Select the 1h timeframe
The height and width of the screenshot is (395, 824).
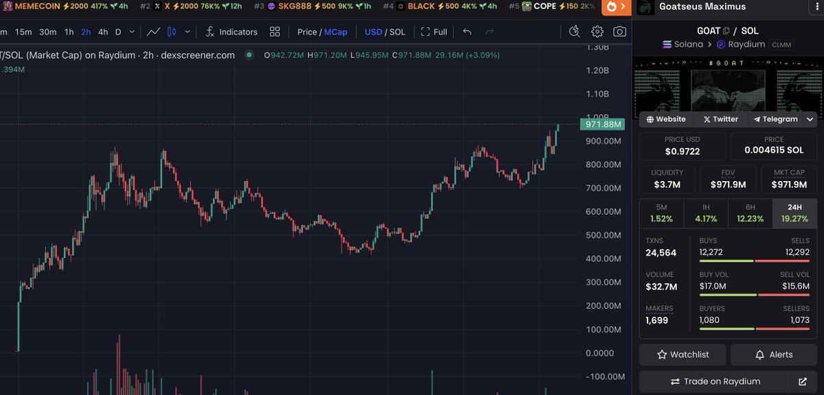pos(69,32)
